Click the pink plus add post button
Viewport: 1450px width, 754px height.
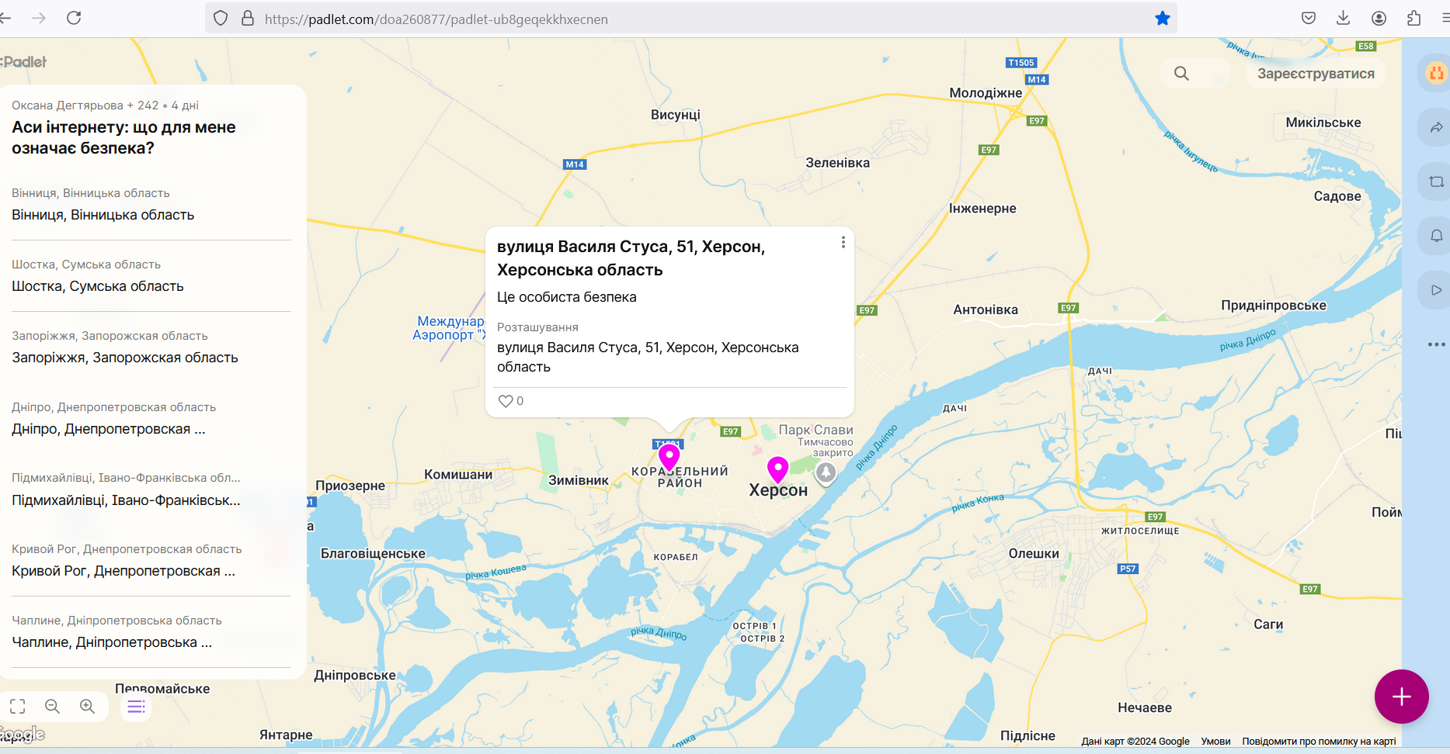coord(1401,697)
